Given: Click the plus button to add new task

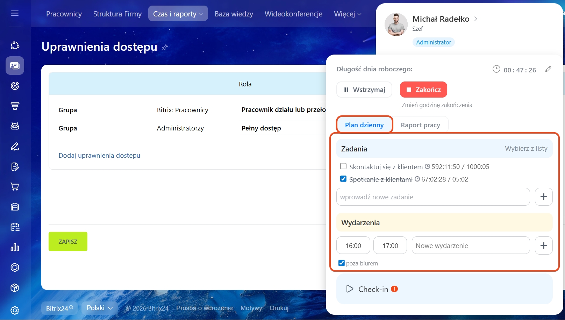Looking at the screenshot, I should coord(543,197).
